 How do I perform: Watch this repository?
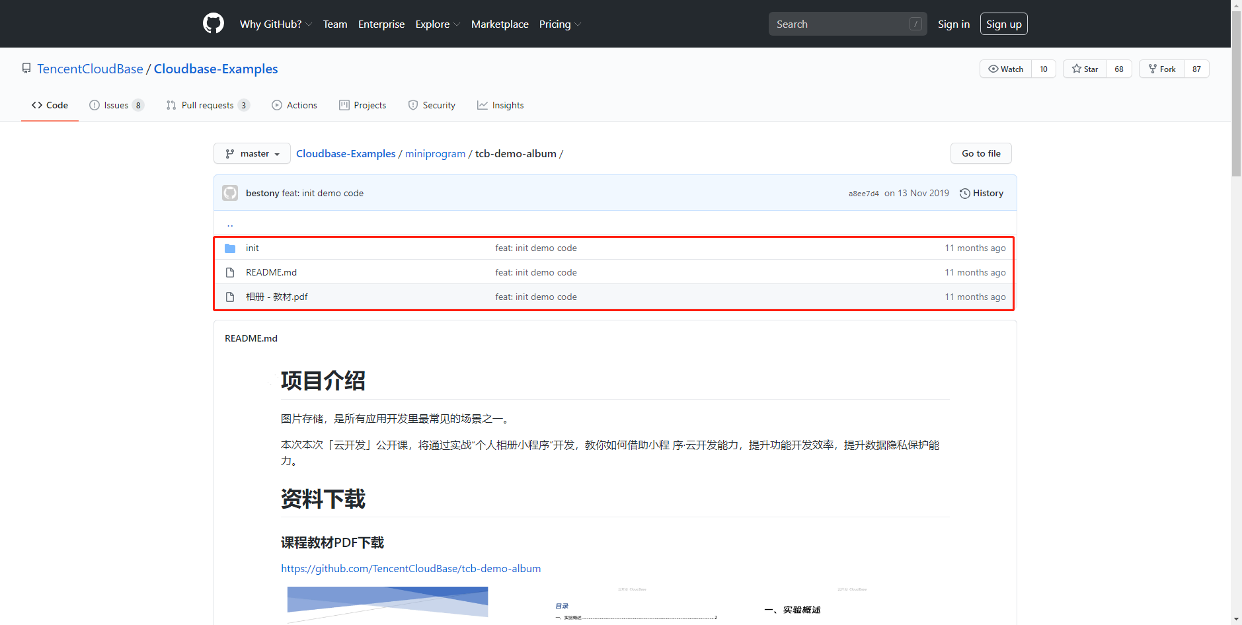click(1005, 69)
